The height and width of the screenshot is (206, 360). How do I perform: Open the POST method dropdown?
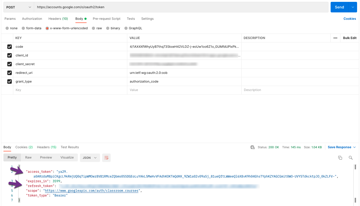coord(19,7)
